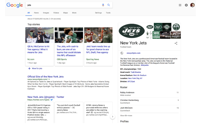Open QB AJ McCarron free agency headline
Image resolution: width=204 pixels, height=125 pixels.
38,49
